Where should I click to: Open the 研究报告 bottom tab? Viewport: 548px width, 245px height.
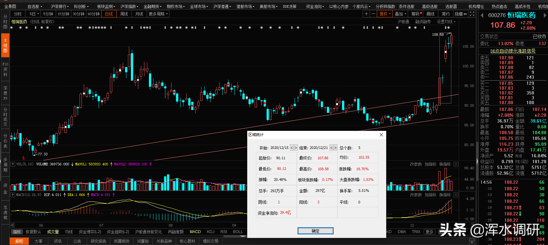coord(98,241)
